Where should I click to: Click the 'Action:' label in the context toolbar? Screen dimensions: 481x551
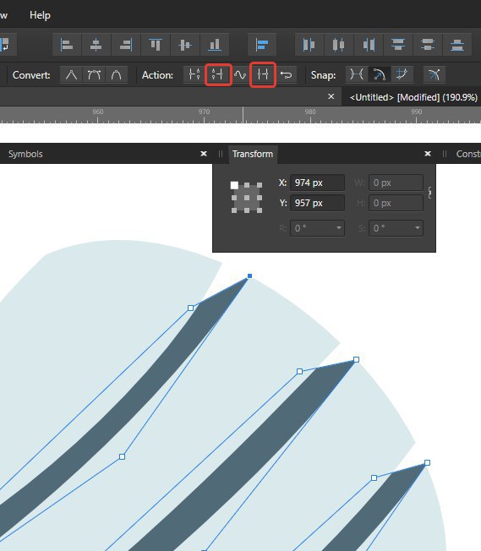pos(157,75)
